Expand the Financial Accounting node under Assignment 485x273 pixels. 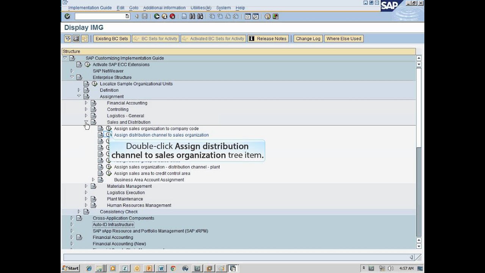click(x=86, y=103)
